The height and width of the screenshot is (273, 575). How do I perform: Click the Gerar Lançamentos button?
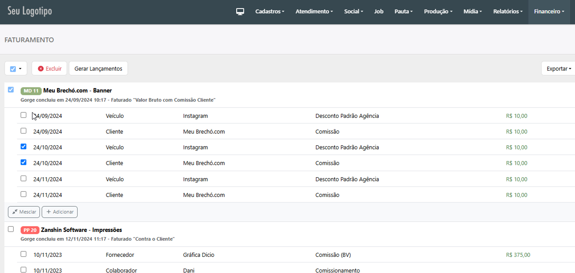98,69
